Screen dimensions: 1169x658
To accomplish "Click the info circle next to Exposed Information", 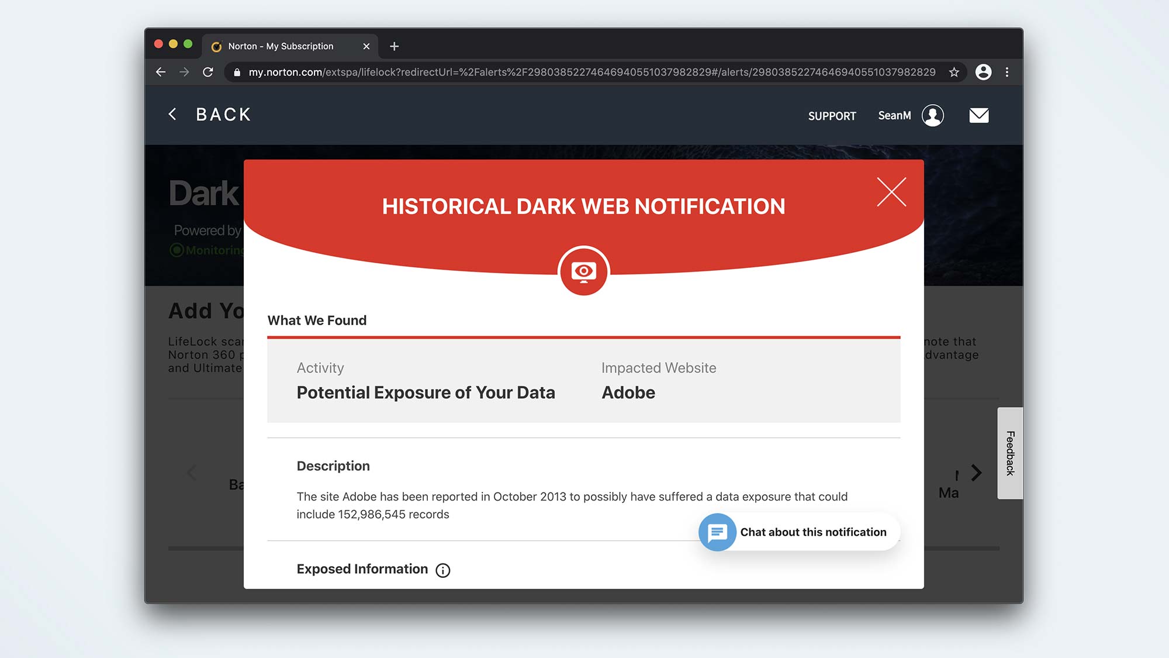I will [442, 570].
